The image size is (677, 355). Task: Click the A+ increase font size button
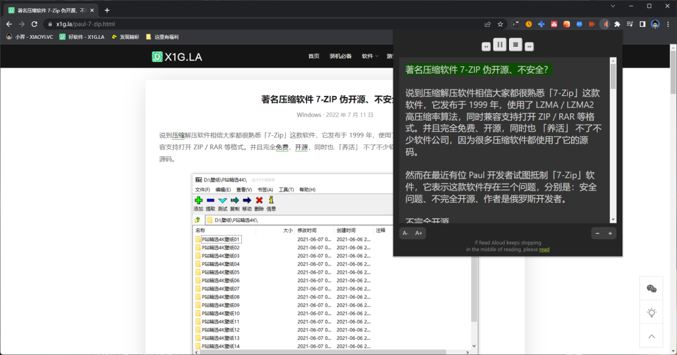[x=419, y=234]
